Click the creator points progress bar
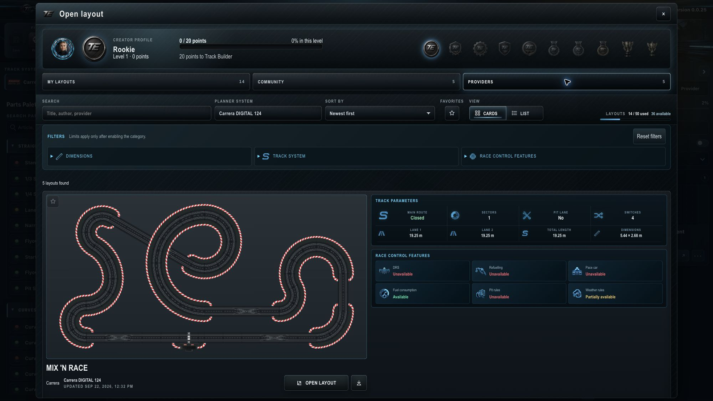The image size is (713, 401). [251, 47]
